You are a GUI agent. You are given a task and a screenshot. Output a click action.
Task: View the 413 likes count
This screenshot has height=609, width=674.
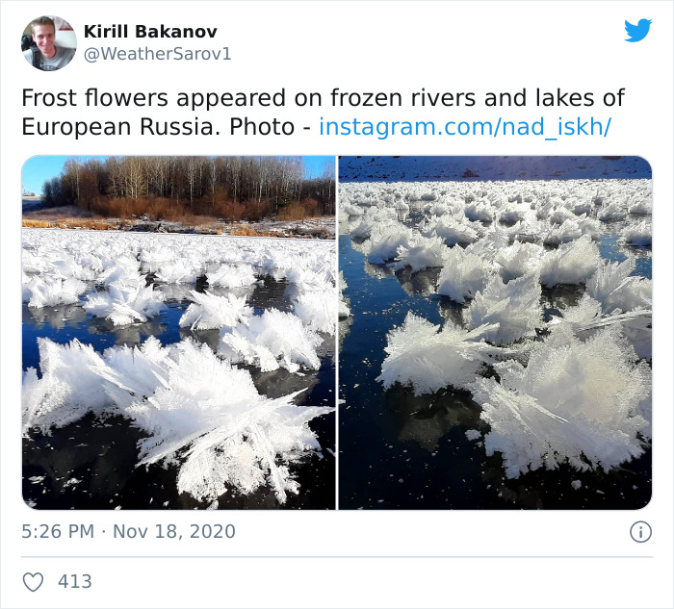tap(75, 582)
